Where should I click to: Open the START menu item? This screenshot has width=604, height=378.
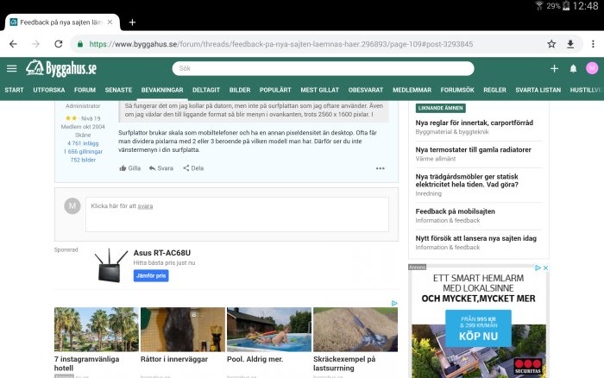15,90
